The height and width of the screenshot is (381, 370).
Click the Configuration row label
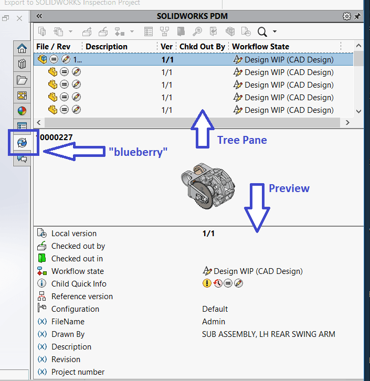(x=75, y=309)
